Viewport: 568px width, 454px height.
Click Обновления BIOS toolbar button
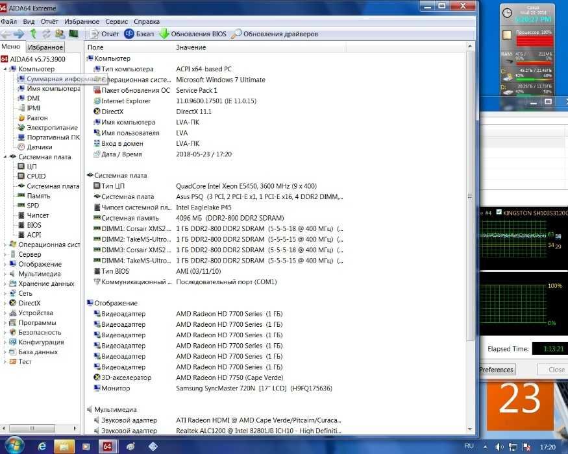click(x=193, y=34)
